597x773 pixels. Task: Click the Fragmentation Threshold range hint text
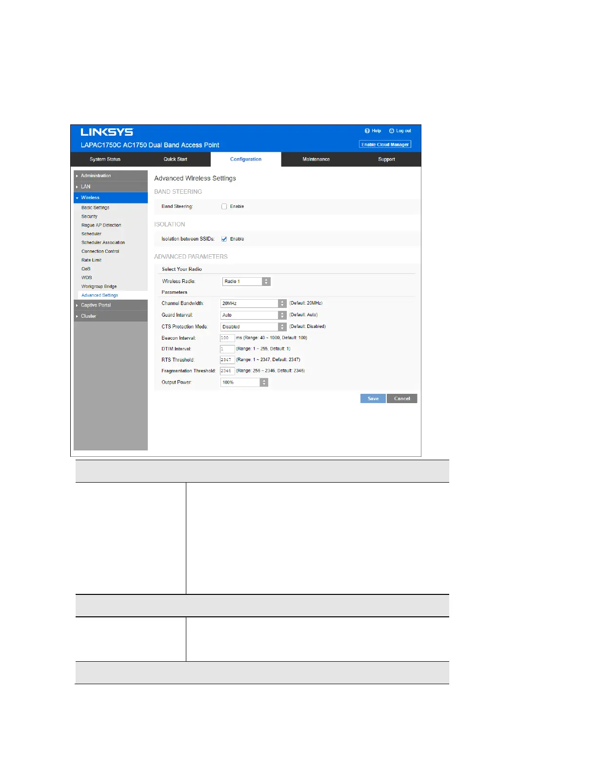pos(271,371)
